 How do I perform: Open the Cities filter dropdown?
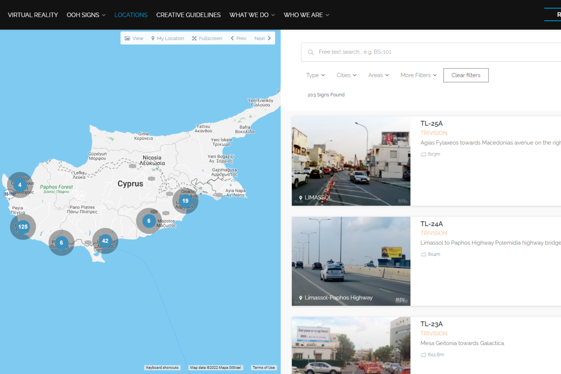coord(346,75)
